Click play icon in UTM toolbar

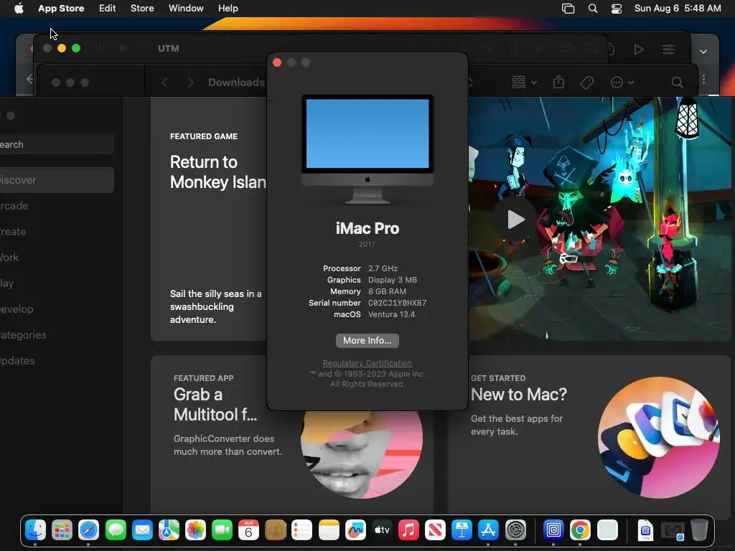click(x=638, y=50)
